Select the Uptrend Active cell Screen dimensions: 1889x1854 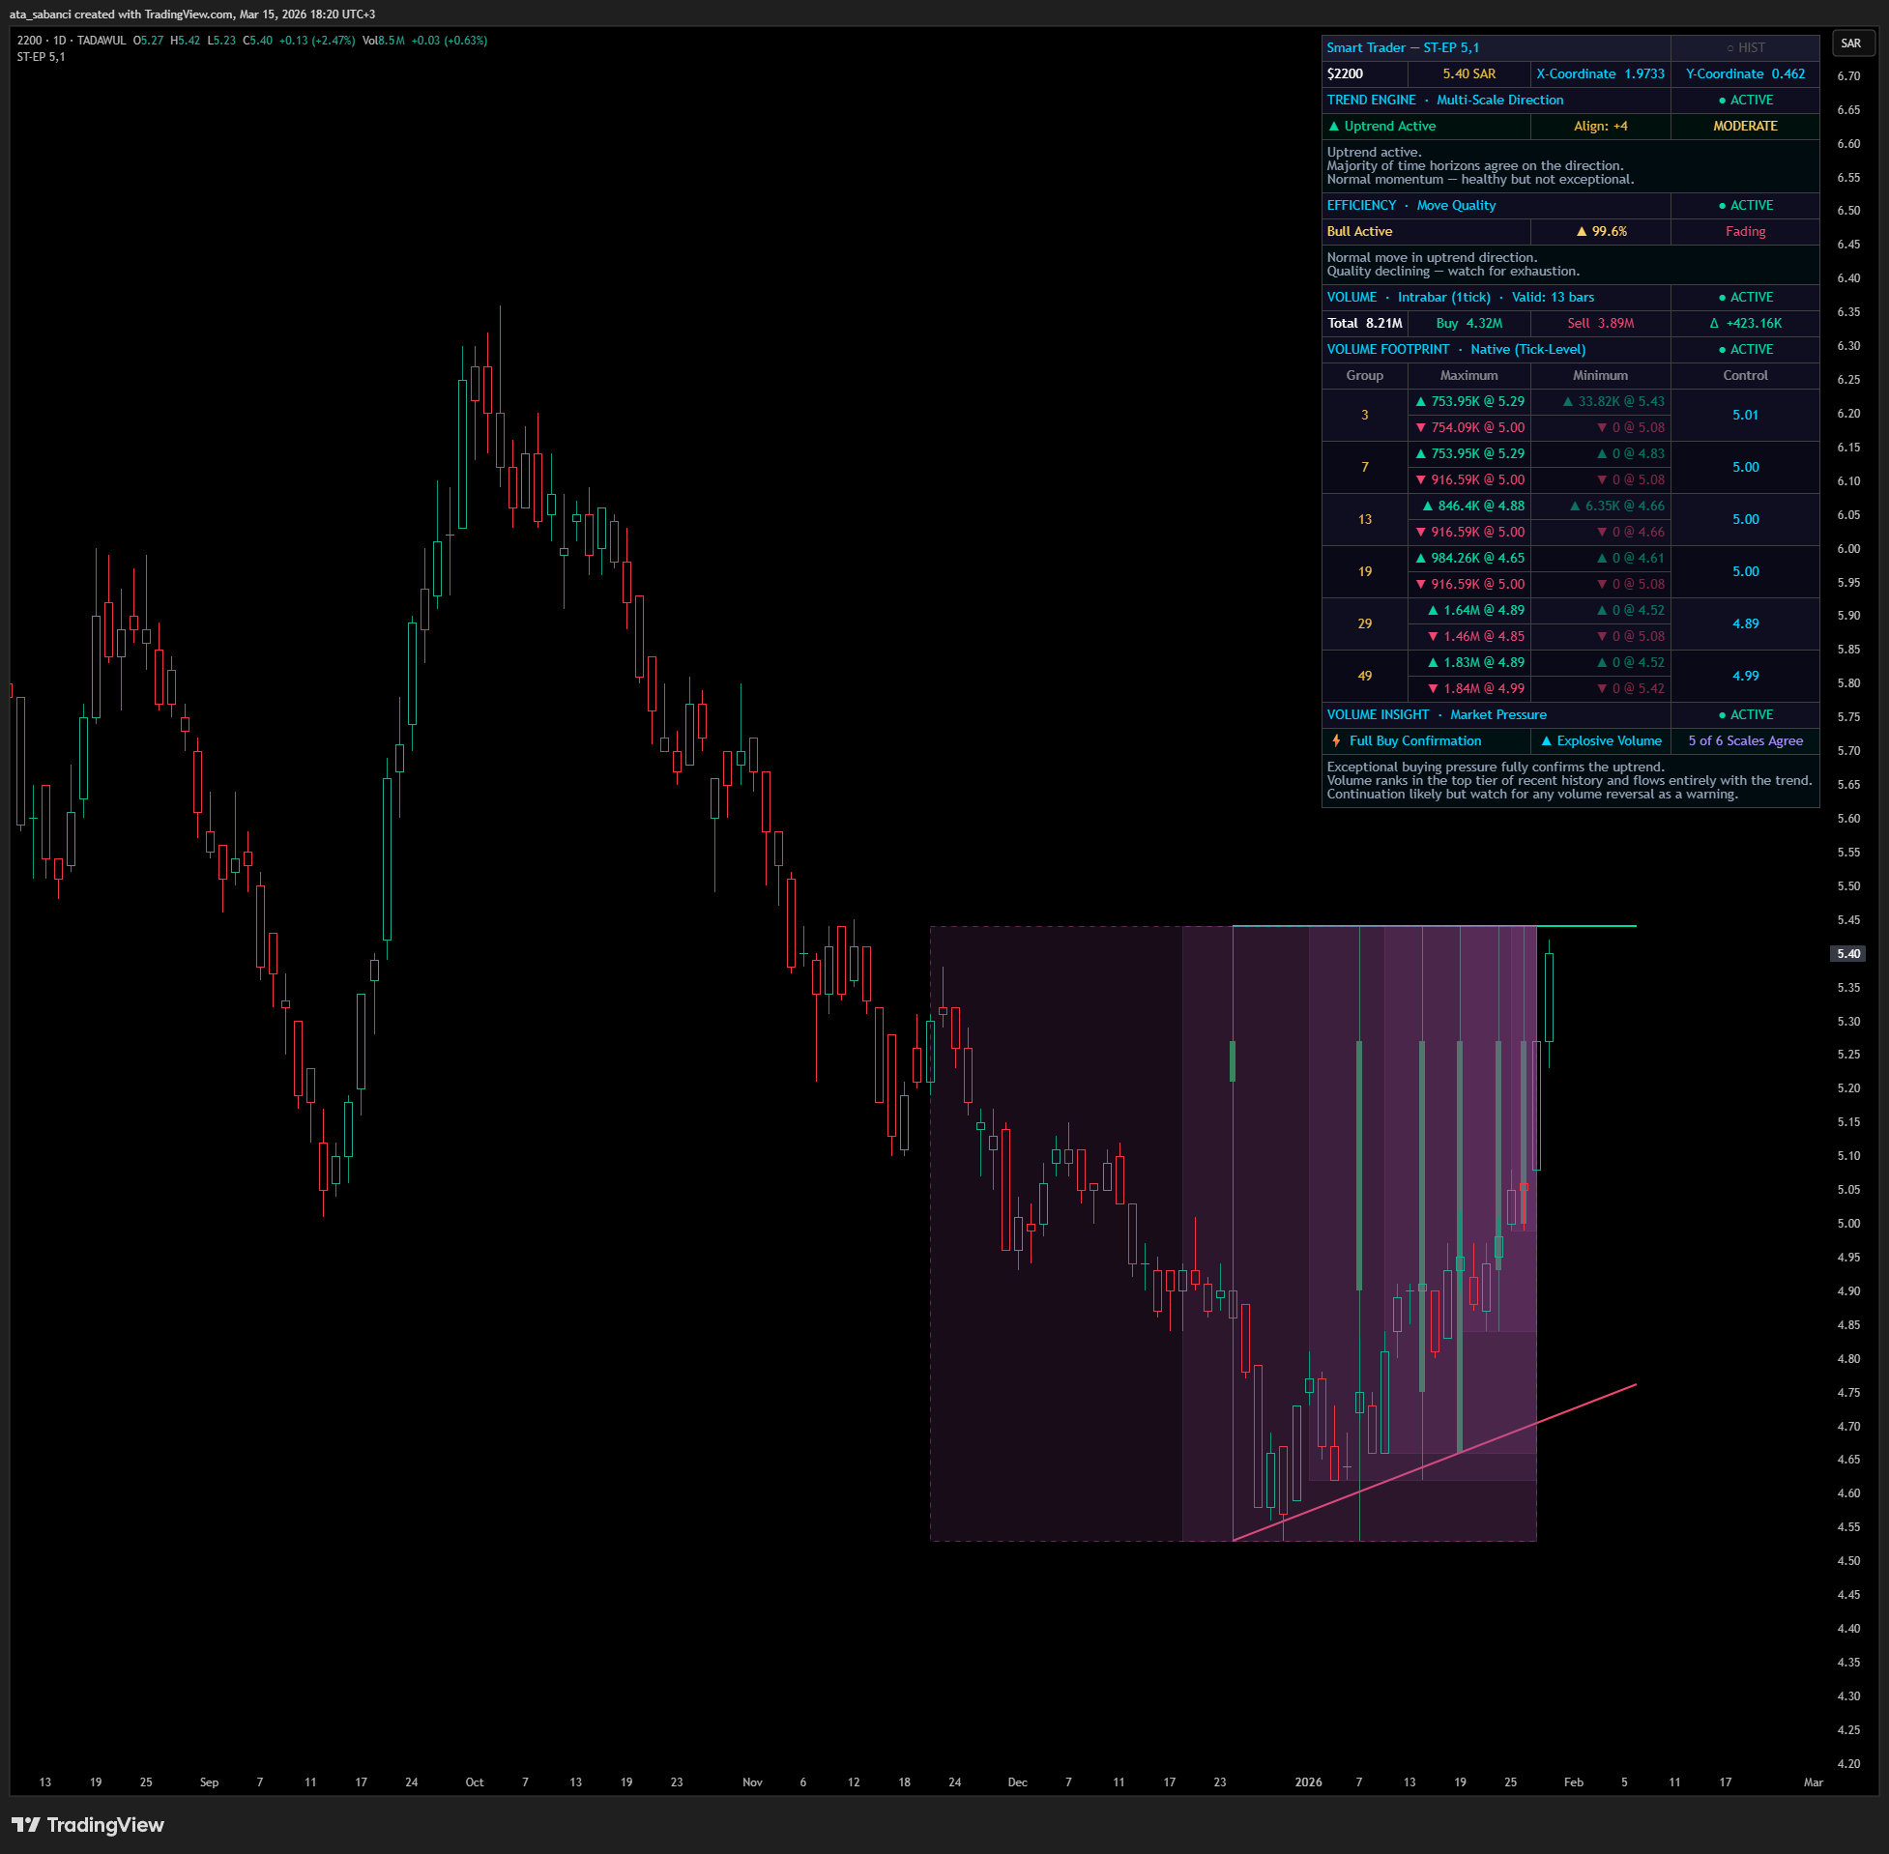(x=1426, y=127)
